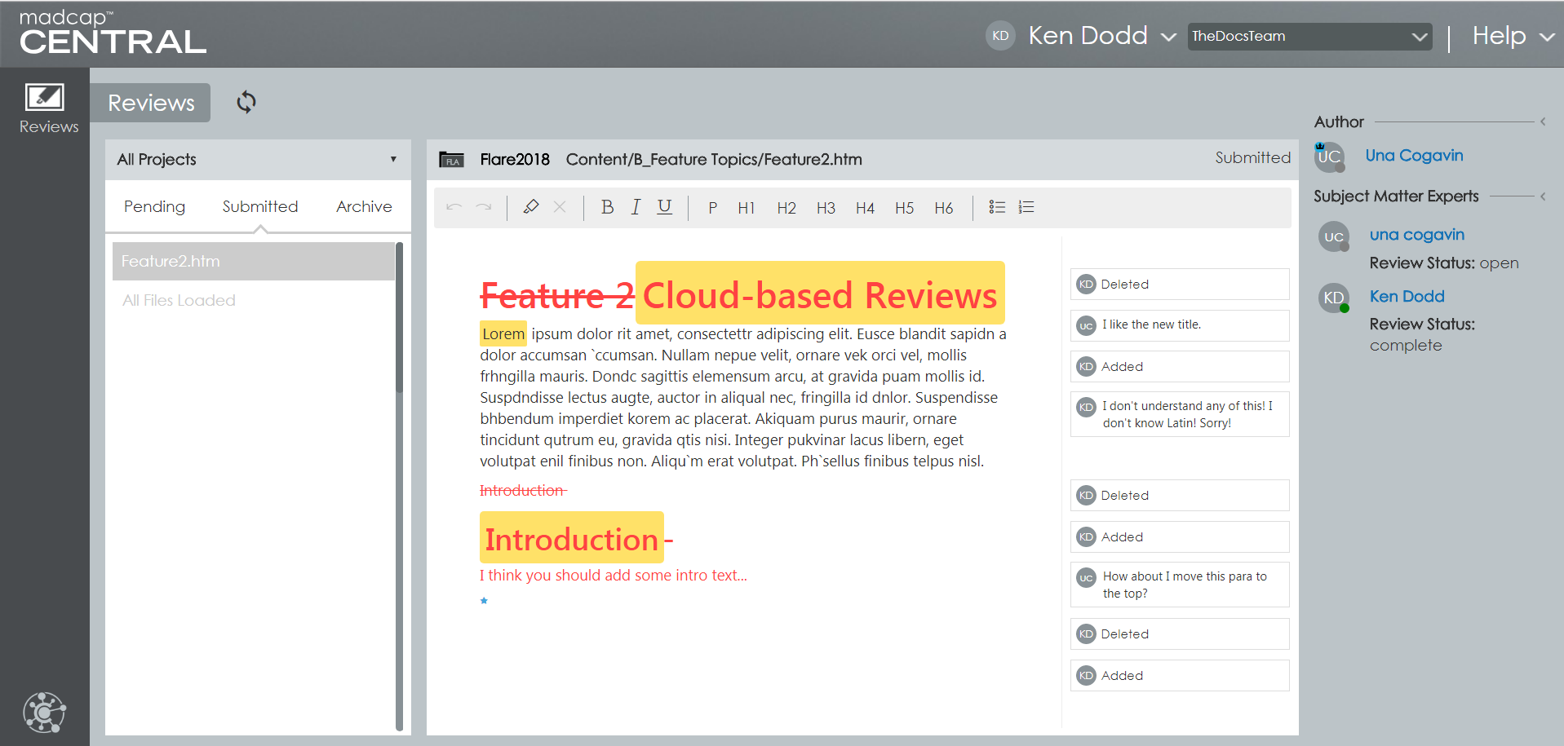
Task: Switch to the Archive tab
Action: [364, 206]
